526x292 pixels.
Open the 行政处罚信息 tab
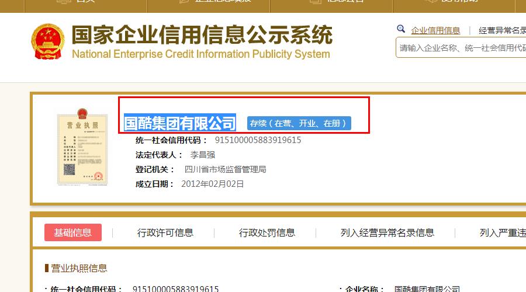click(x=267, y=232)
